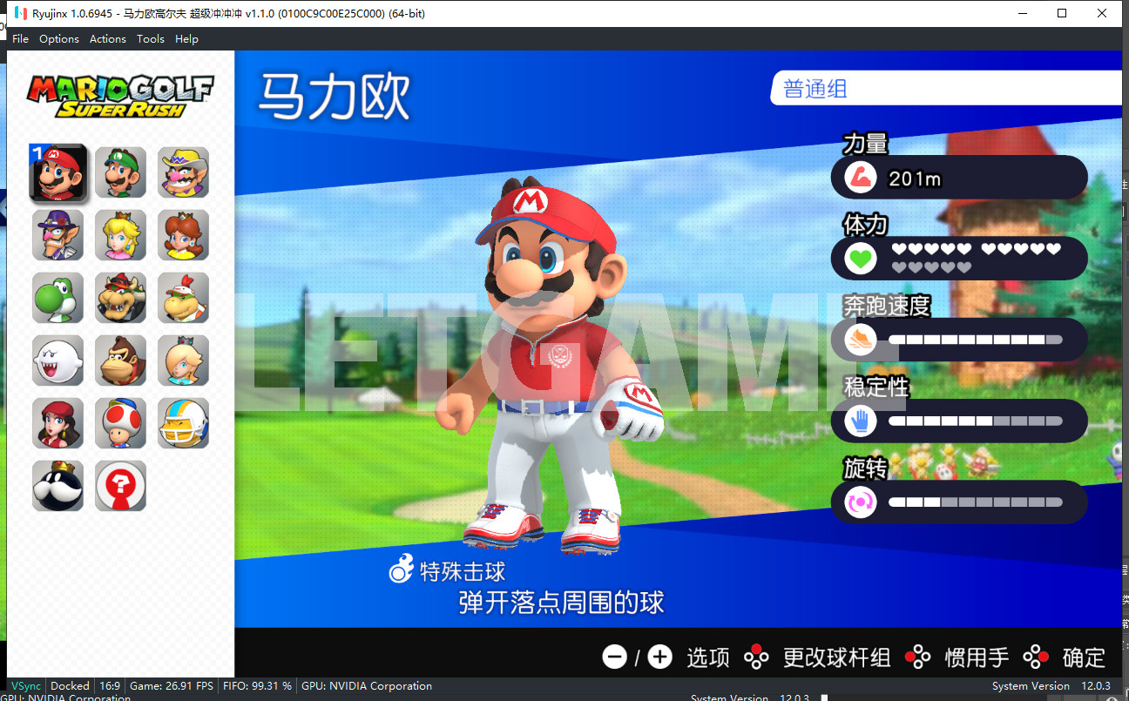Image resolution: width=1129 pixels, height=701 pixels.
Task: Select Toad character icon
Action: pos(120,423)
